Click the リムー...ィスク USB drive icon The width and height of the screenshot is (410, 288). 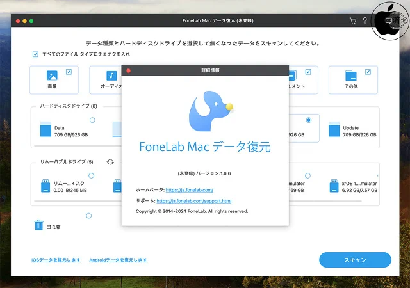tap(45, 186)
